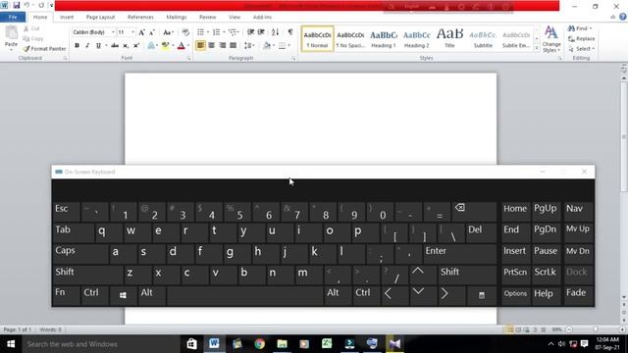628x353 pixels.
Task: Switch to the Mailings tab
Action: tap(177, 18)
